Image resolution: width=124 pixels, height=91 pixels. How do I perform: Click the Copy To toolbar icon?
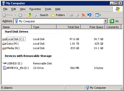(77, 15)
